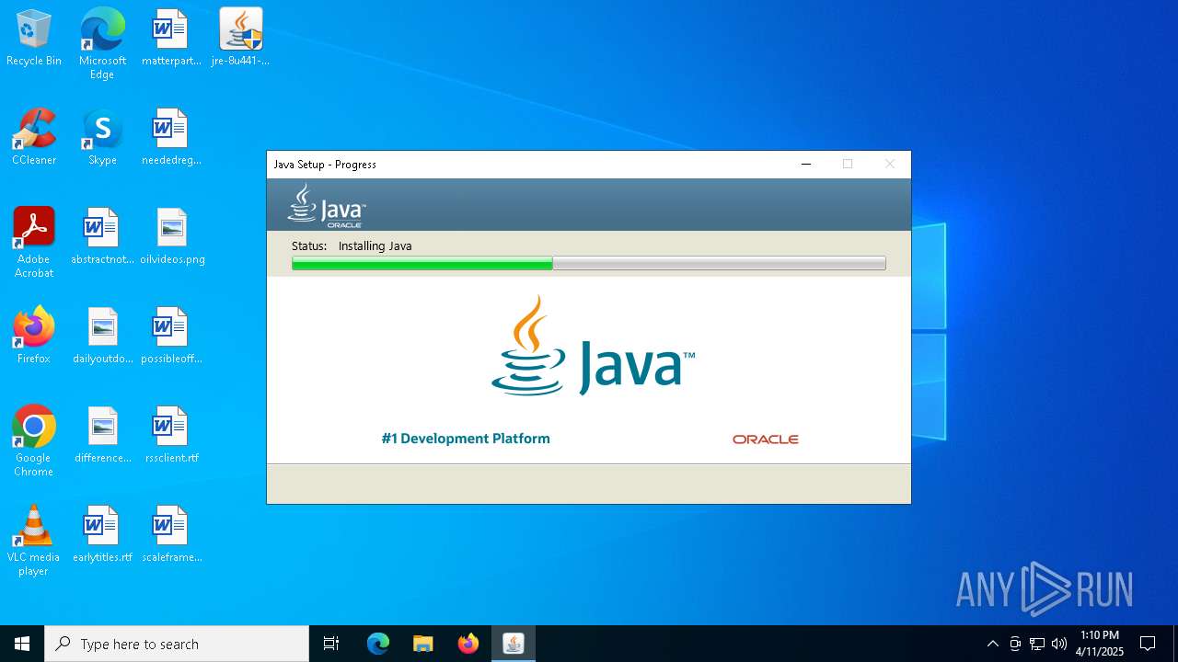
Task: Open the CCleaner desktop shortcut
Action: click(x=34, y=138)
